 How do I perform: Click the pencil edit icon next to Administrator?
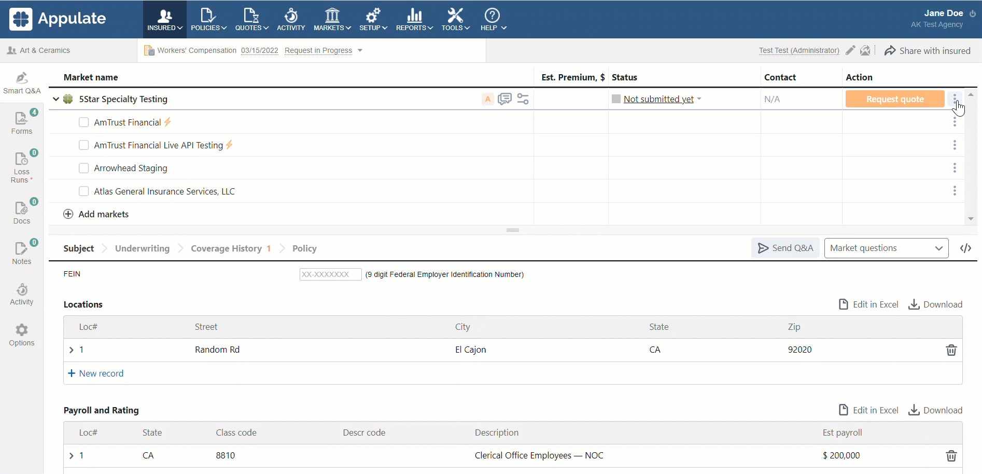point(850,50)
